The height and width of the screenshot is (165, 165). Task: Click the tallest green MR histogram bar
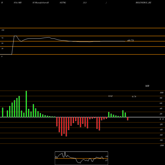(x=26, y=104)
